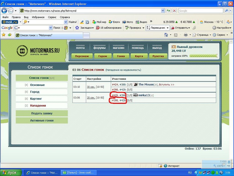Screen dimensions: 234x176
Task: Open the Favorites Center star icon
Action: click(4, 35)
